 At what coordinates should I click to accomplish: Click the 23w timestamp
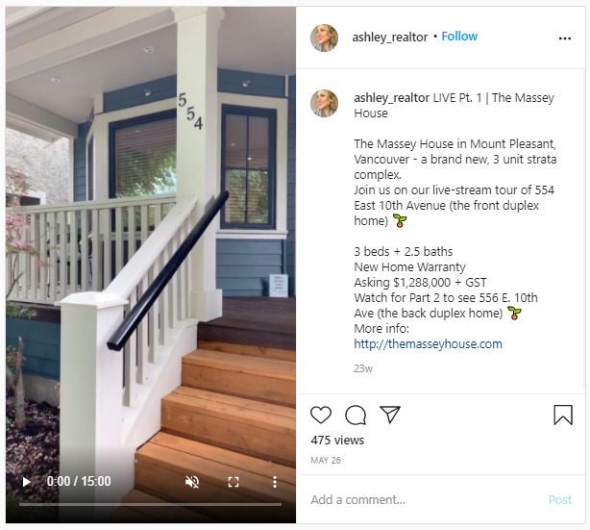point(363,368)
